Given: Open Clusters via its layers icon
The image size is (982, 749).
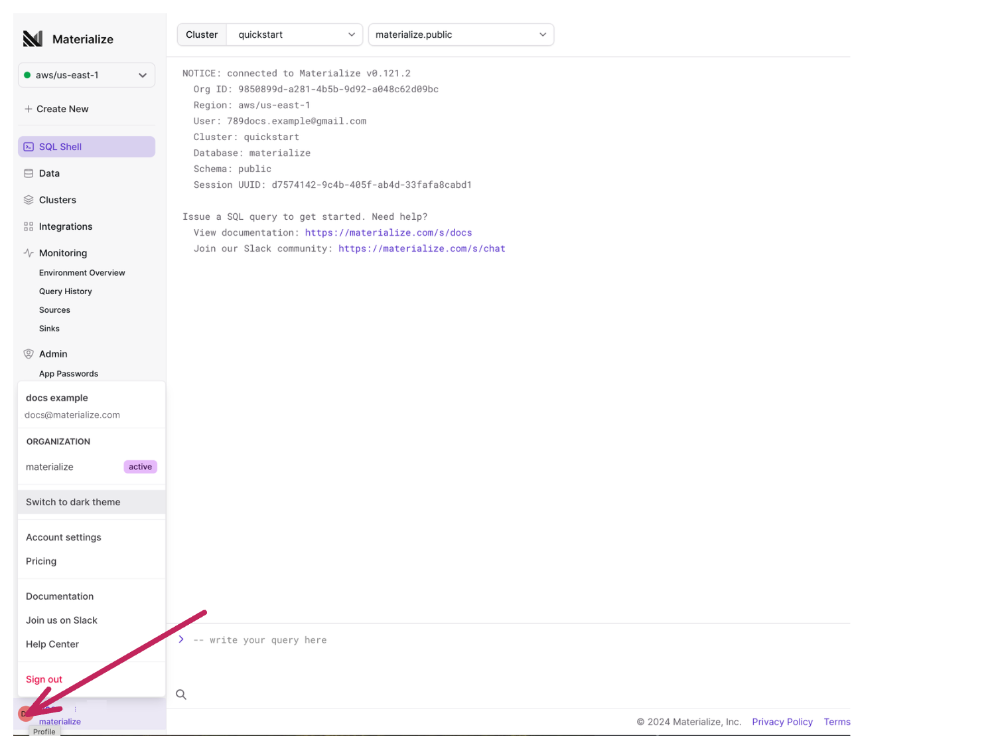Looking at the screenshot, I should (28, 199).
